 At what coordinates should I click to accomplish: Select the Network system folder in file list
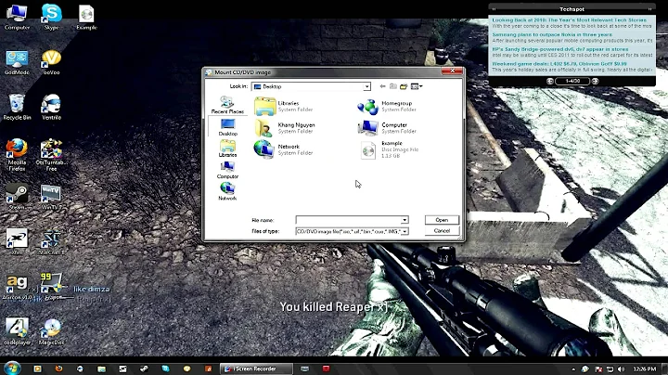click(283, 149)
